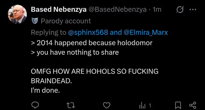Screen dimensions: 205x110
Task: Click the Grok explain-post icon
Action: [x=180, y=9]
